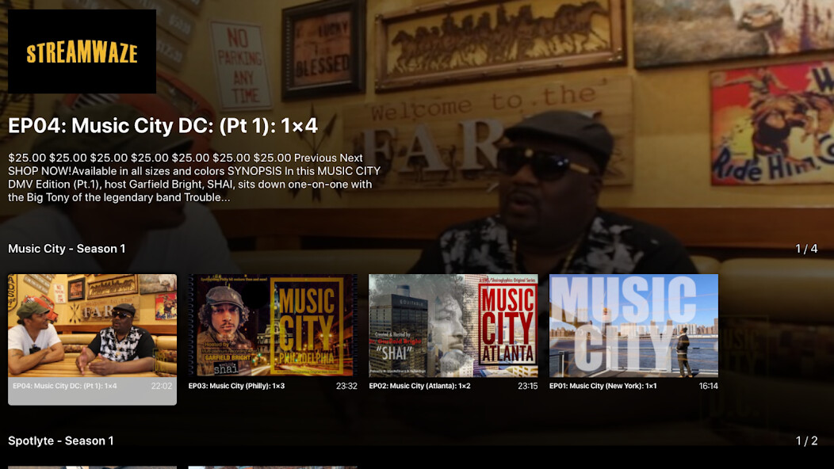The image size is (834, 469).
Task: Select the first Spotlyte episode thumbnail
Action: click(92, 467)
